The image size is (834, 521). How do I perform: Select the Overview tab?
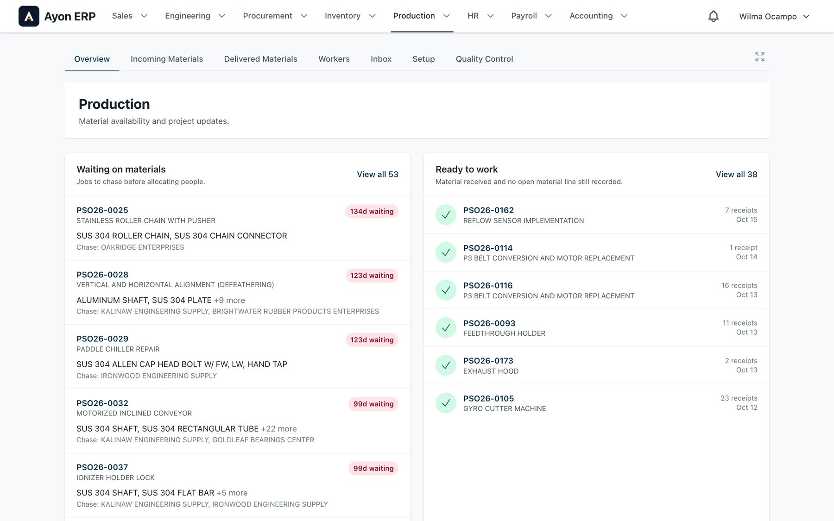pos(92,59)
